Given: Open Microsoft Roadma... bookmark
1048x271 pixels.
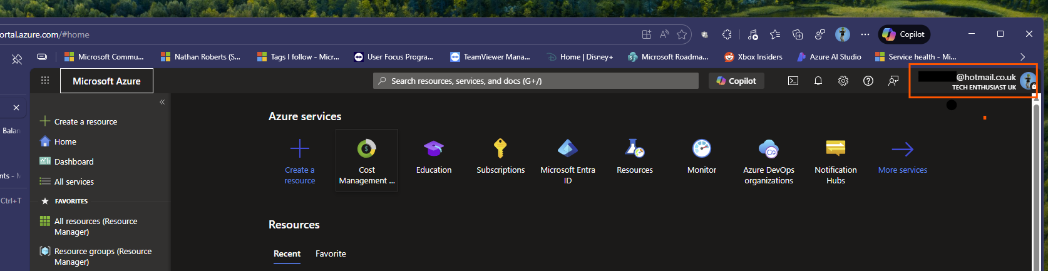Looking at the screenshot, I should click(668, 56).
